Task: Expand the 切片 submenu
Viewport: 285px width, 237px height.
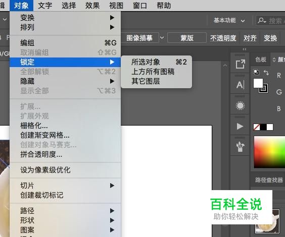Action: 65,186
